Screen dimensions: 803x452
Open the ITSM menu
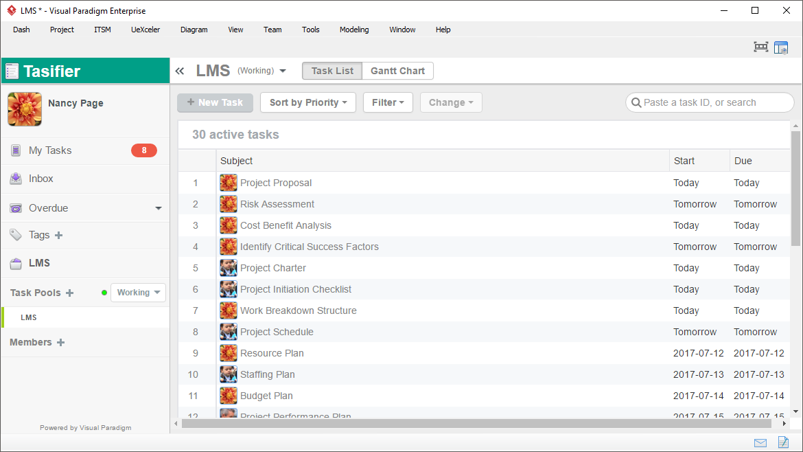(x=102, y=30)
